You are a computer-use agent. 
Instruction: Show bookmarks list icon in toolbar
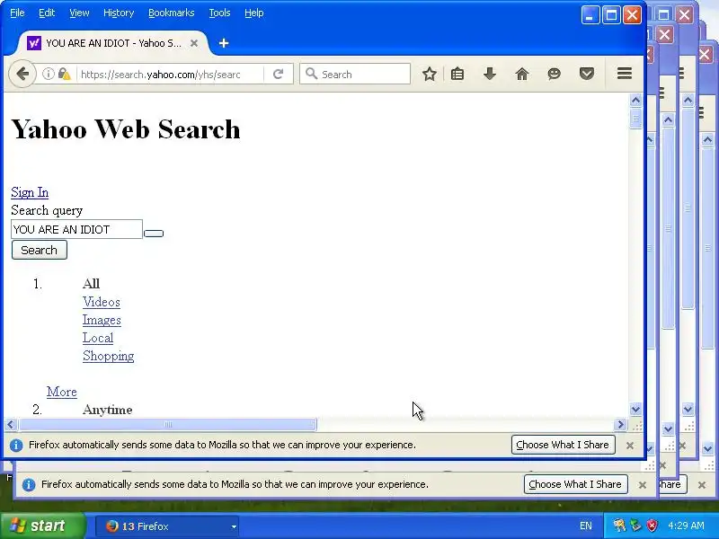(x=457, y=74)
